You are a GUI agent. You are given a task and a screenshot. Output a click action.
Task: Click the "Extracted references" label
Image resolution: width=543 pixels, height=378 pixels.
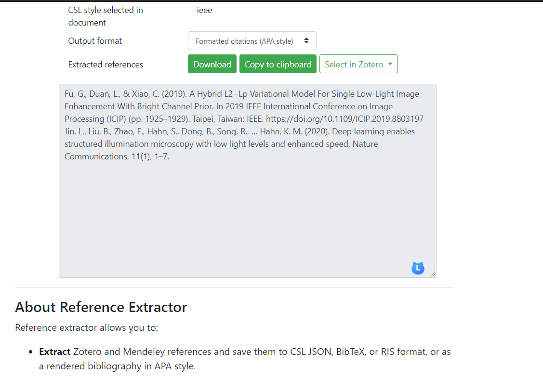coord(106,64)
